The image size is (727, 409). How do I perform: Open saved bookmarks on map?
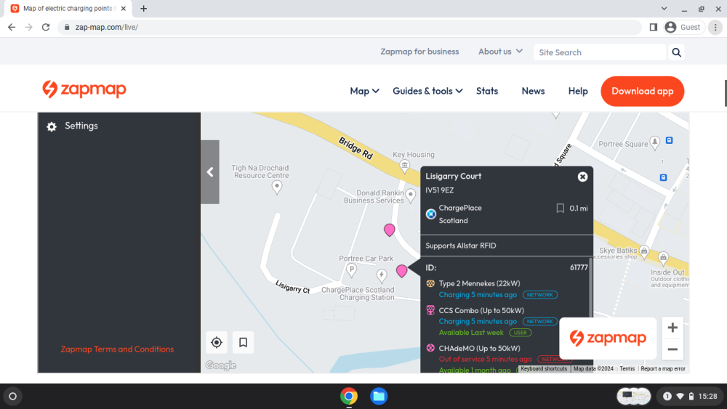(x=243, y=343)
